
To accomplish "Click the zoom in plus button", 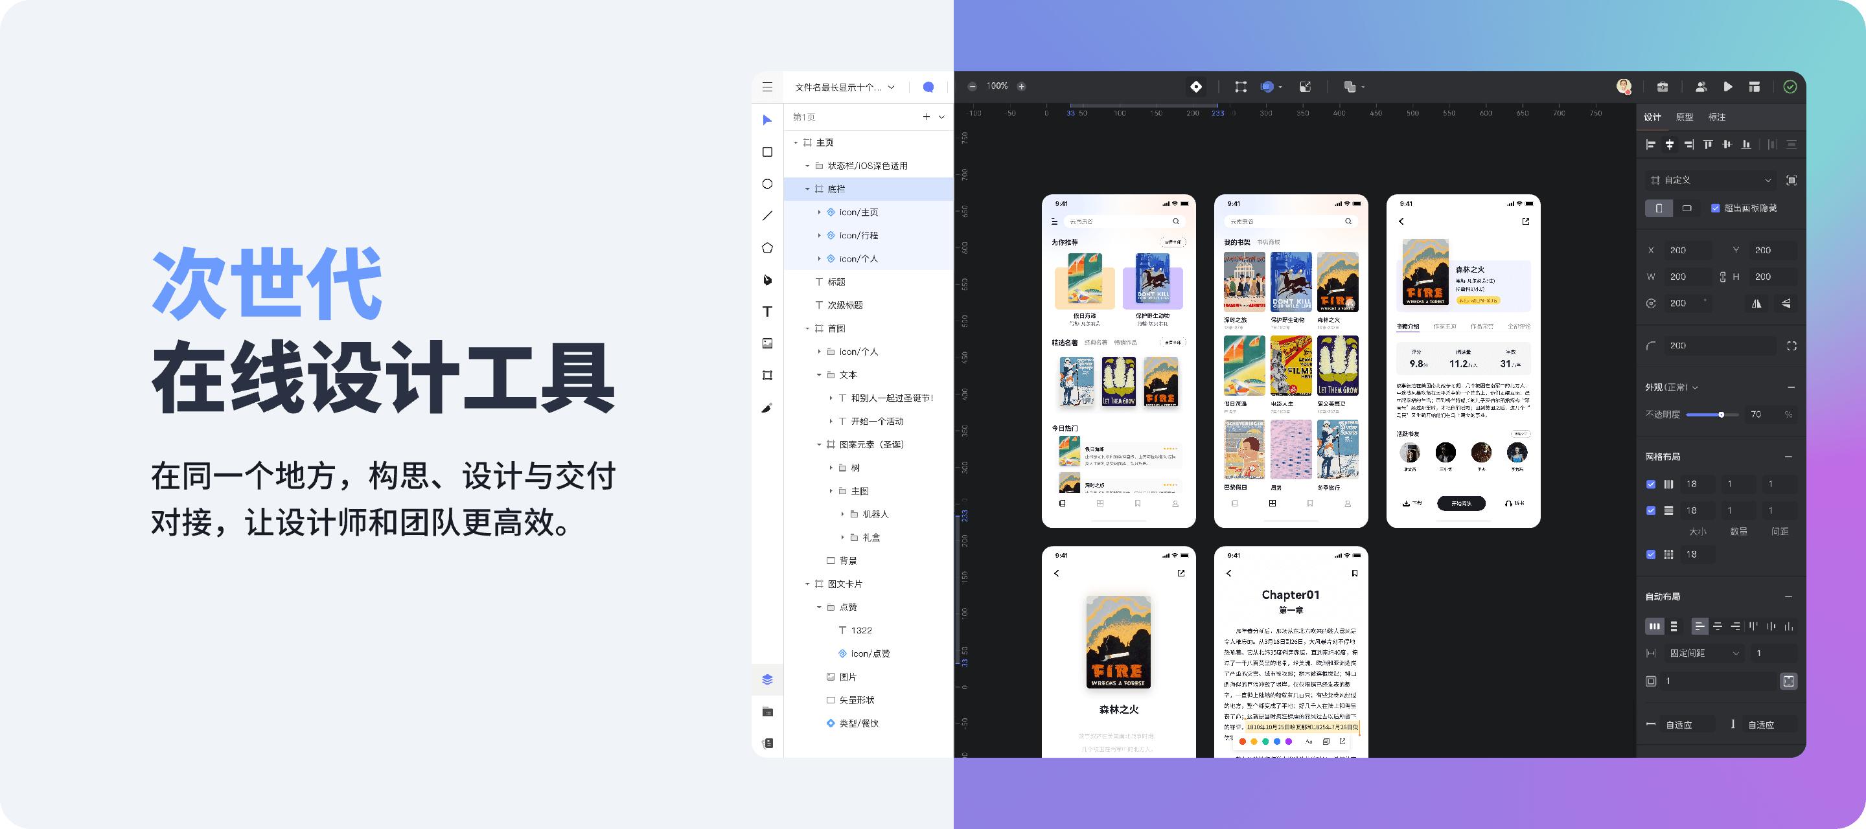I will coord(1021,86).
